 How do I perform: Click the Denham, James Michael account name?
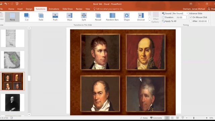click(194, 9)
